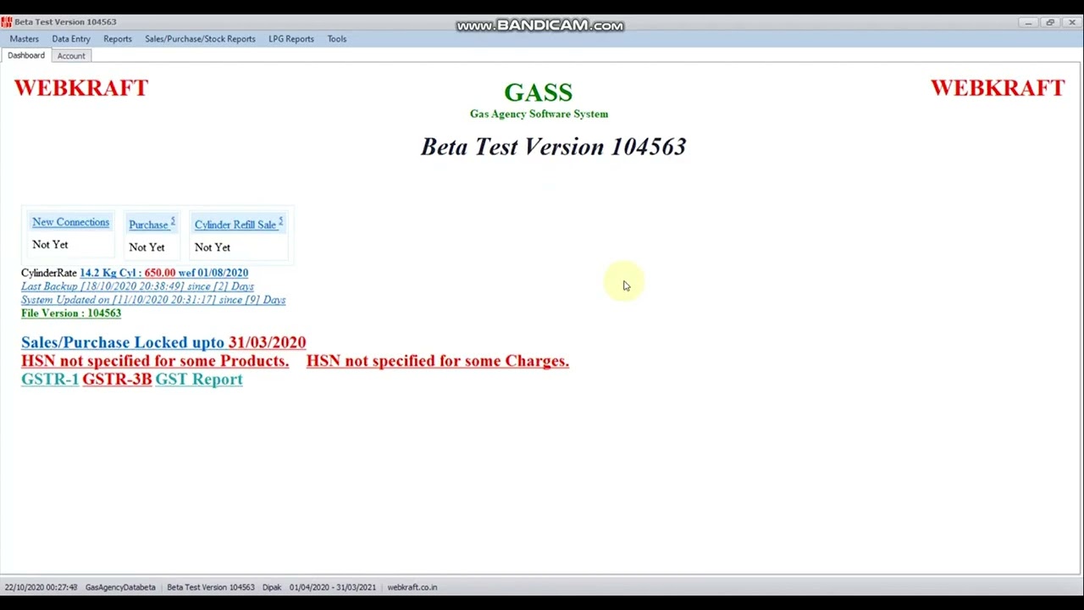
Task: Click Not Yet under Purchase
Action: click(147, 247)
